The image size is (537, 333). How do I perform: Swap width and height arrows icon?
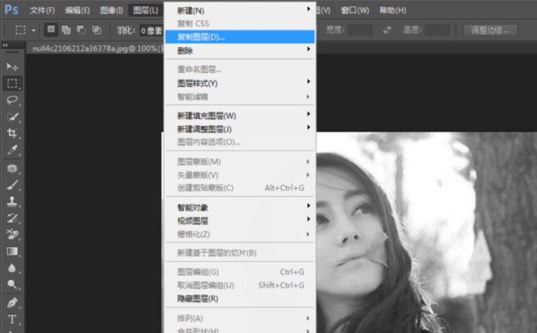[x=387, y=30]
